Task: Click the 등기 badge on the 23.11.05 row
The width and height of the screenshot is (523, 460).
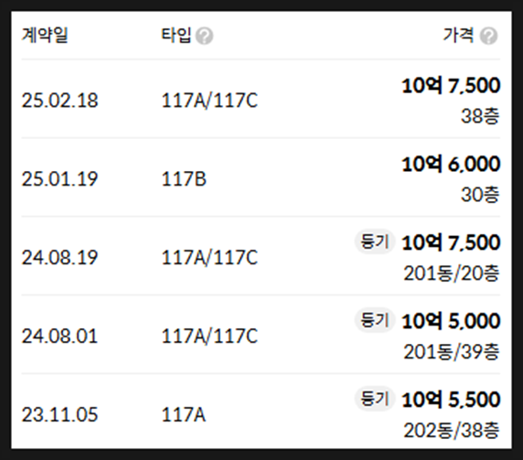Action: point(375,399)
